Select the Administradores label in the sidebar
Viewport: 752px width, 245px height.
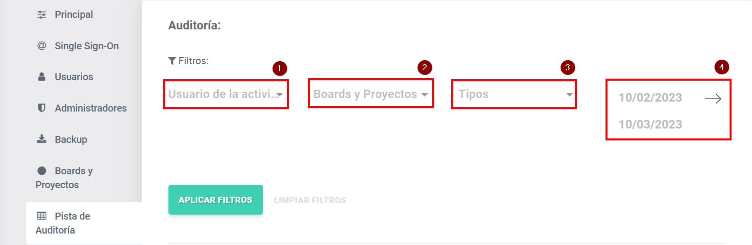pos(91,108)
